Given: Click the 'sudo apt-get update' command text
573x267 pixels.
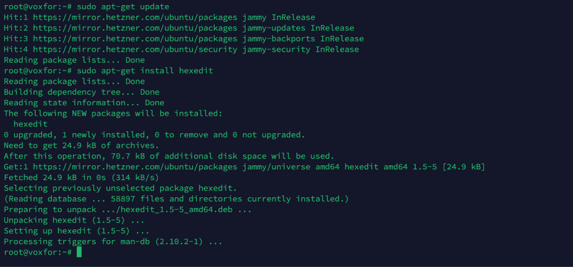Looking at the screenshot, I should (x=123, y=7).
